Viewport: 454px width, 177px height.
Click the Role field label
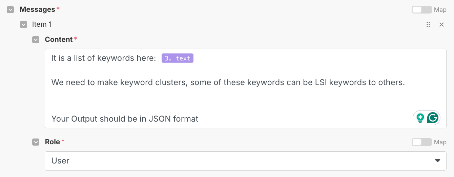[x=53, y=142]
